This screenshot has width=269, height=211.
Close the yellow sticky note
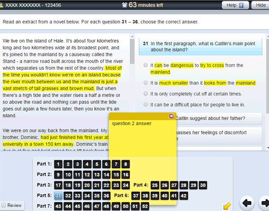(x=171, y=116)
